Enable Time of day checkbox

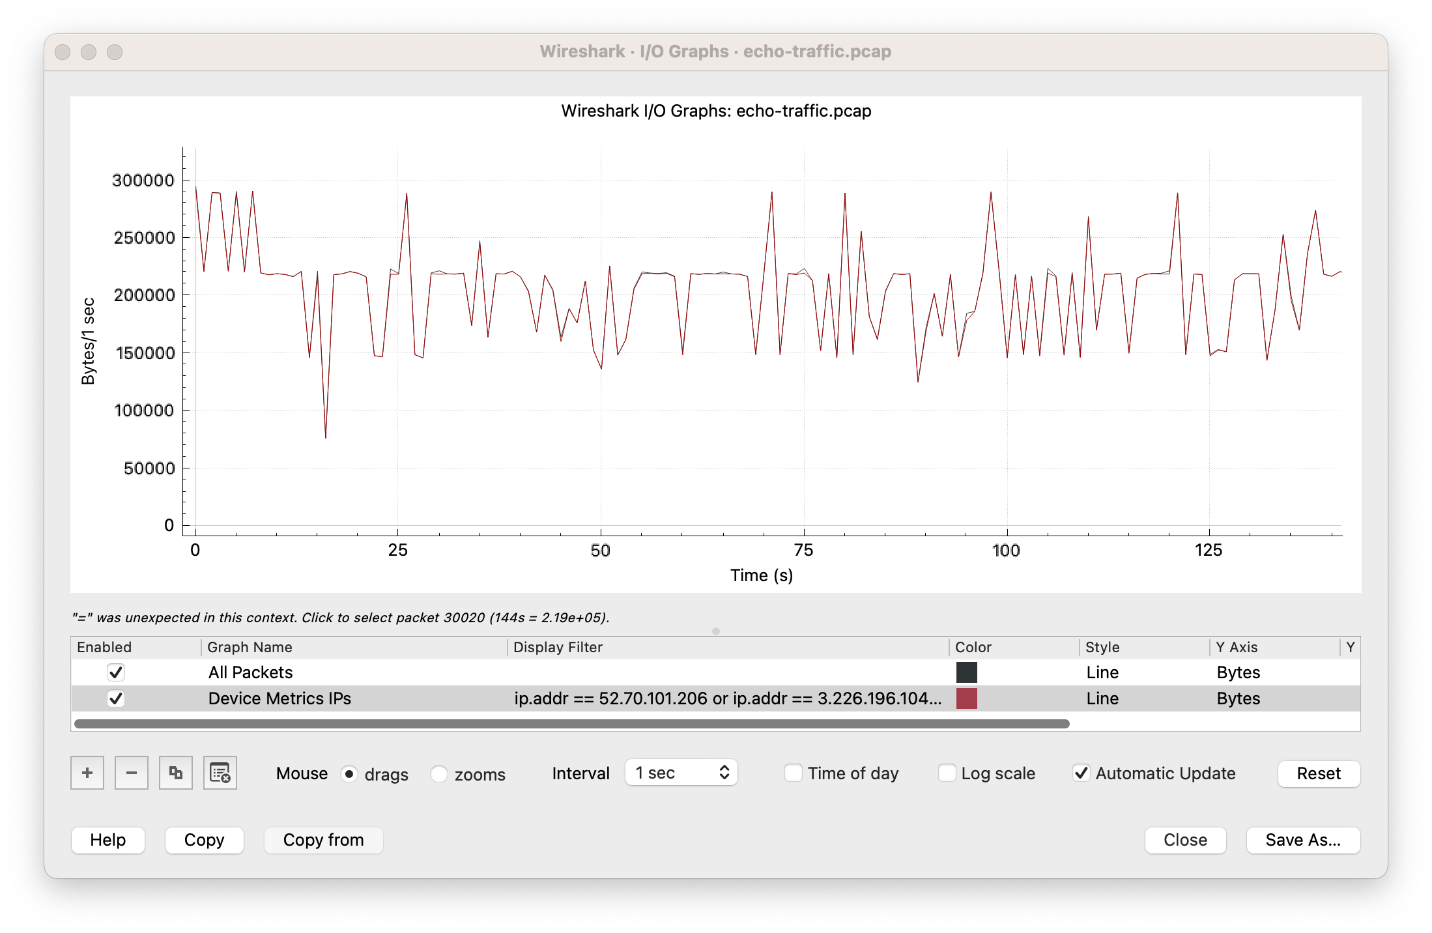click(x=793, y=773)
